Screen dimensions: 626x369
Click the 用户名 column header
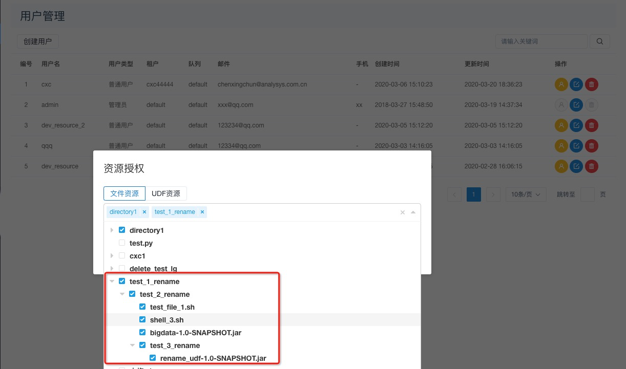(51, 64)
